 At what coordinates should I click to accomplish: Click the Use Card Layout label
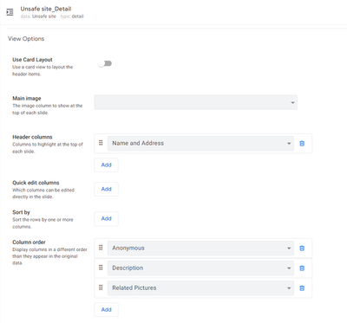32,60
